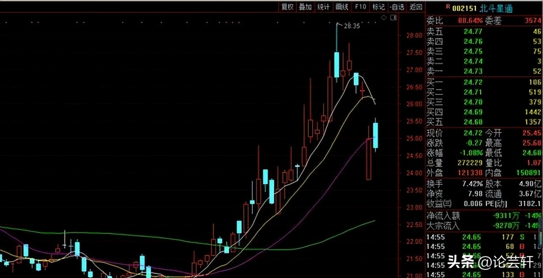
Task: Click the 卖五 price 24.77 row
Action: click(x=473, y=31)
